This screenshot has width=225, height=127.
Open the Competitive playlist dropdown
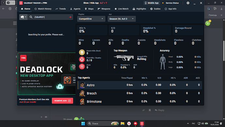(x=91, y=19)
